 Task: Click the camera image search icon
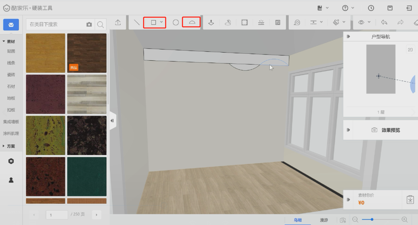click(89, 24)
